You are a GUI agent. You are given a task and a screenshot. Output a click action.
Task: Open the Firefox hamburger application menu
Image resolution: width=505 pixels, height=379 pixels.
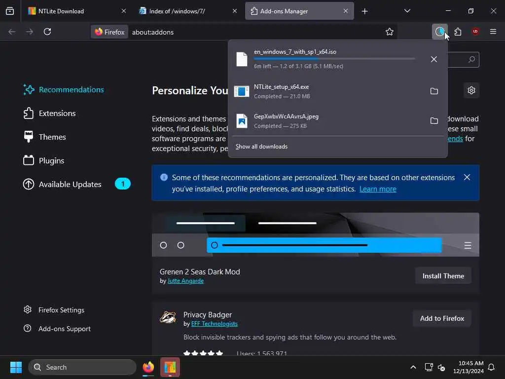(x=493, y=32)
